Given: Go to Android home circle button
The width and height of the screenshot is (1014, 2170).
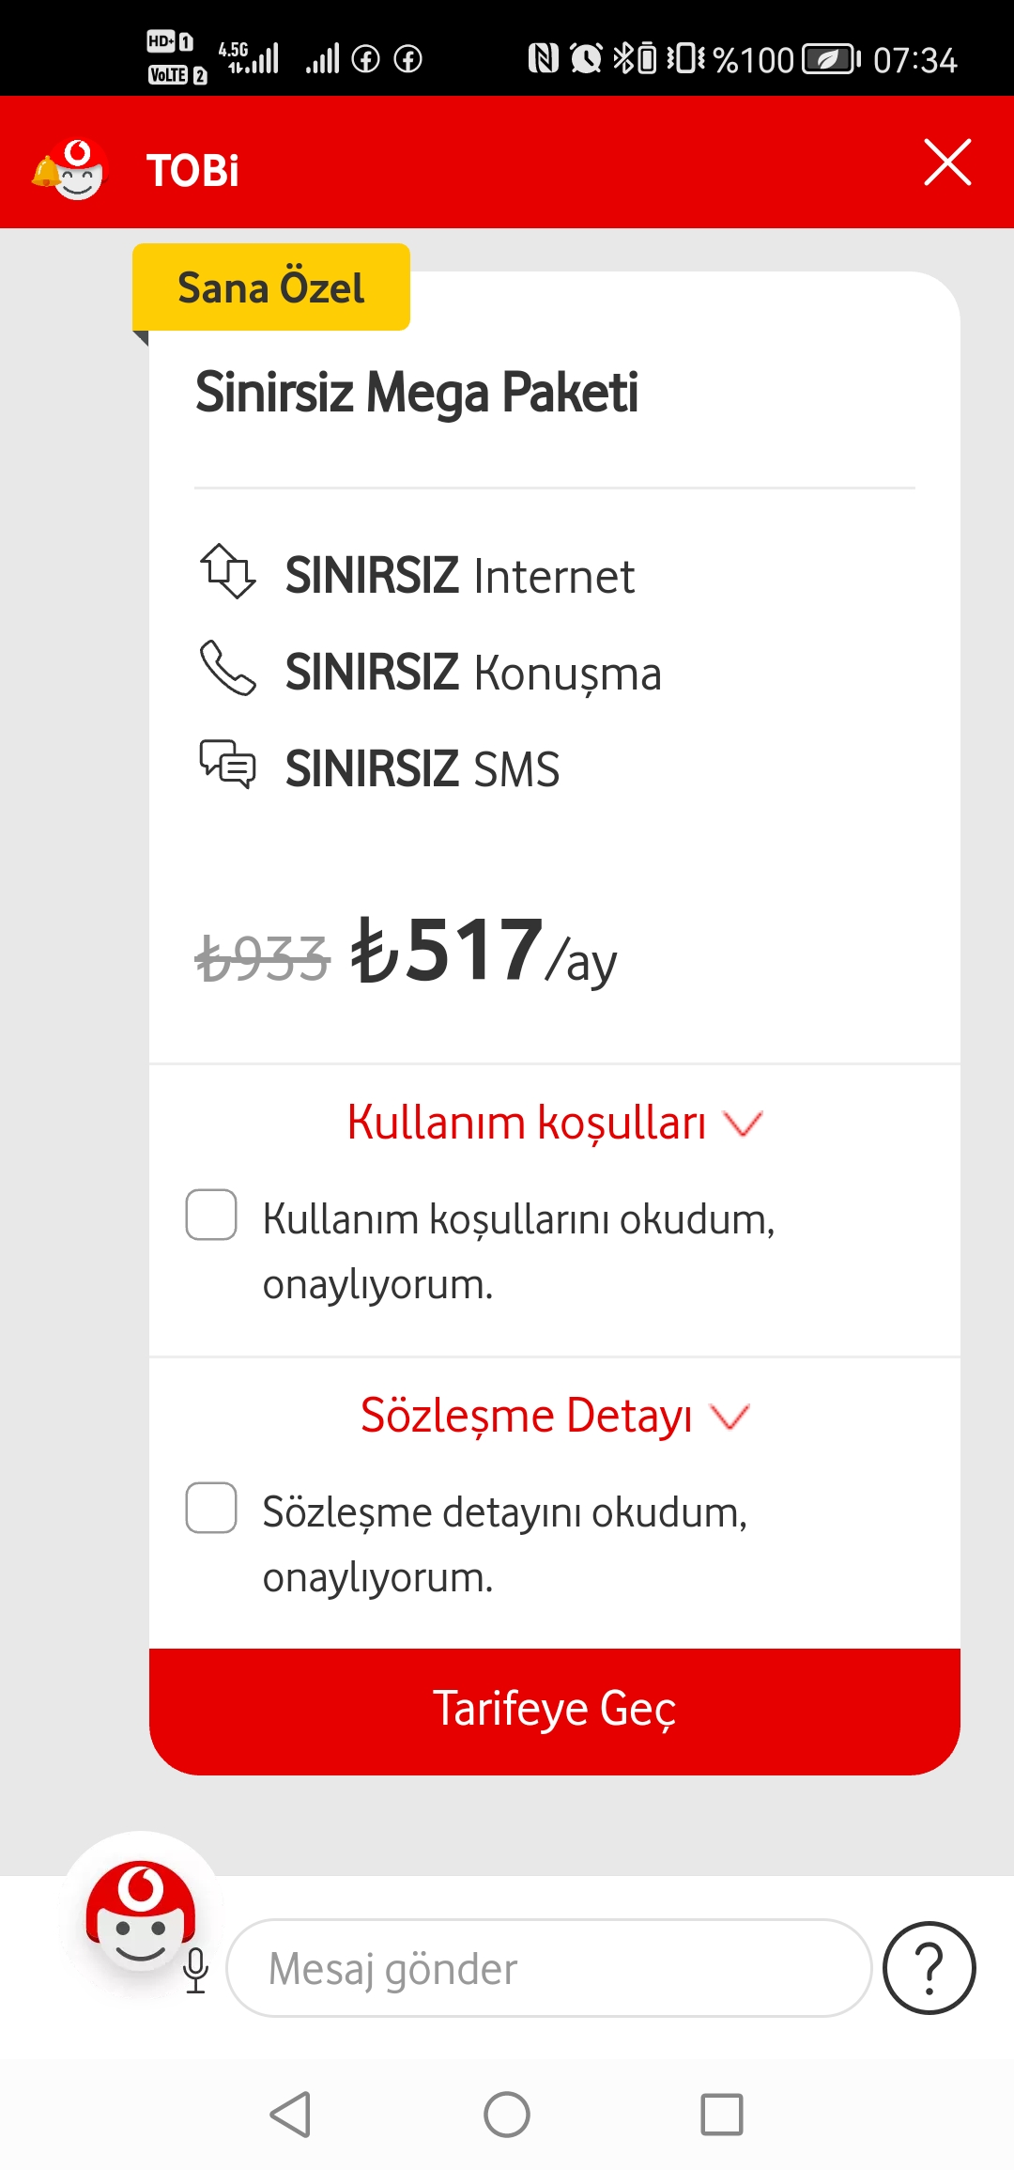Looking at the screenshot, I should [x=507, y=2116].
